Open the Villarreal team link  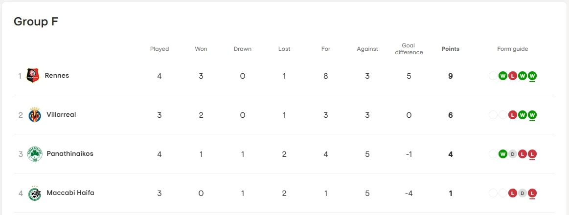[61, 115]
